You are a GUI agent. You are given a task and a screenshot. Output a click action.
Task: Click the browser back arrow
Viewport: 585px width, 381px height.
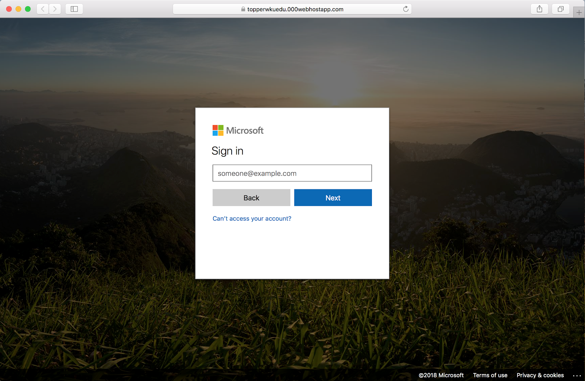(x=43, y=9)
